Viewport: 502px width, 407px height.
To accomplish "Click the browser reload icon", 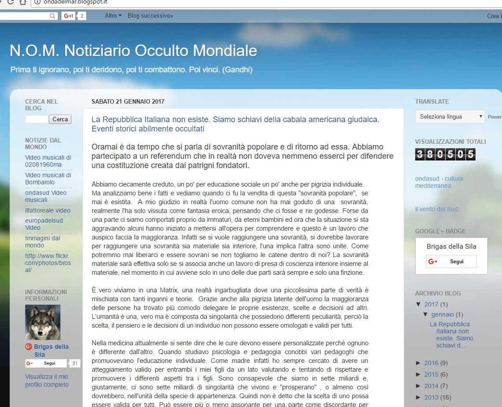I will [11, 2].
